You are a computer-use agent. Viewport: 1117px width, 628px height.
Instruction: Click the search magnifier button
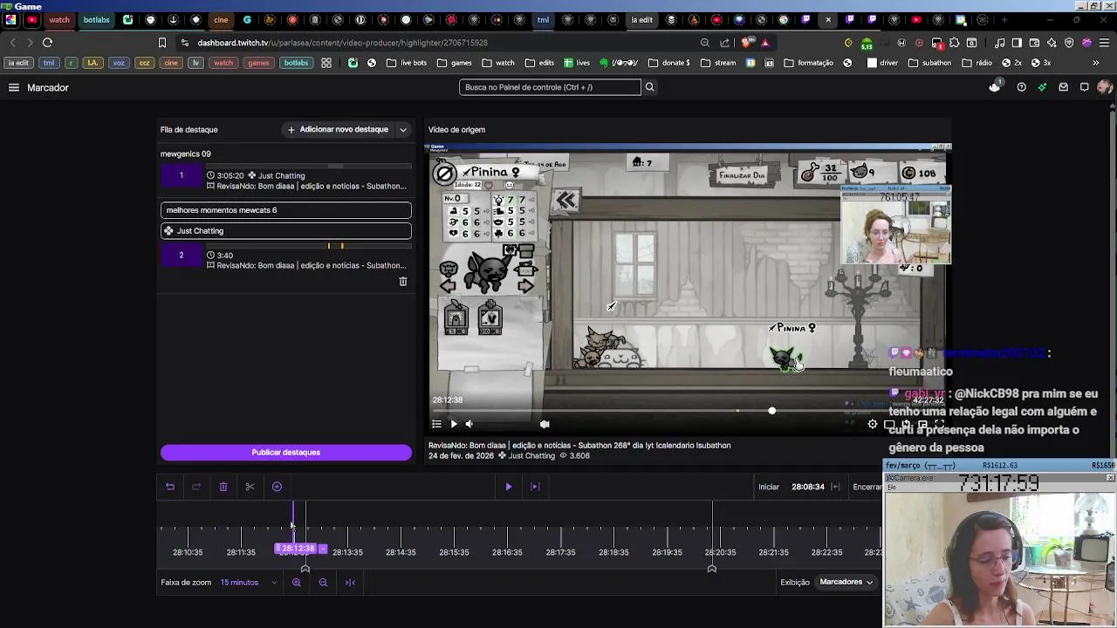[x=649, y=87]
